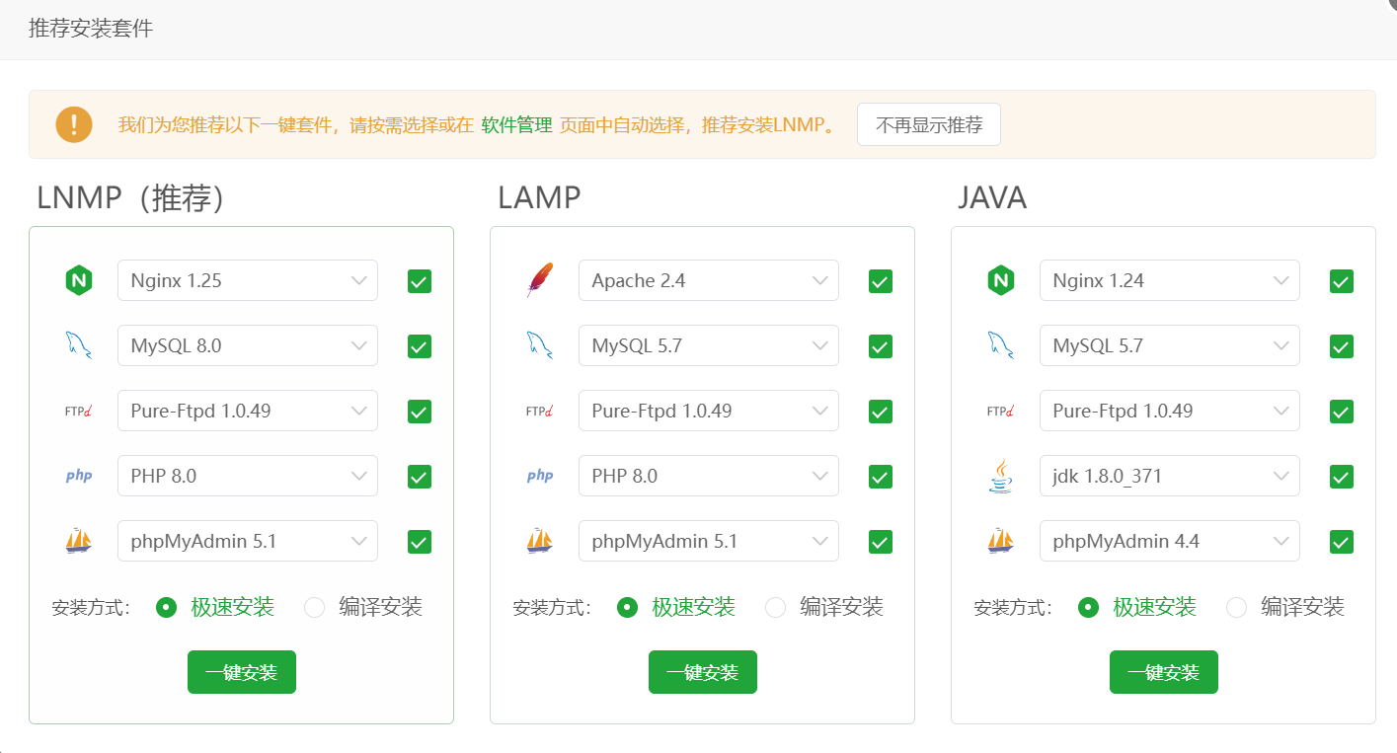Open the Nginx 1.24 version dropdown

click(1170, 280)
